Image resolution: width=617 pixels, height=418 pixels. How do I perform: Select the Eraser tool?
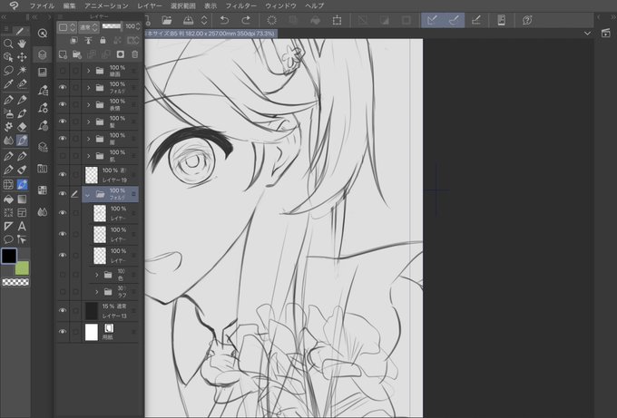[x=22, y=127]
